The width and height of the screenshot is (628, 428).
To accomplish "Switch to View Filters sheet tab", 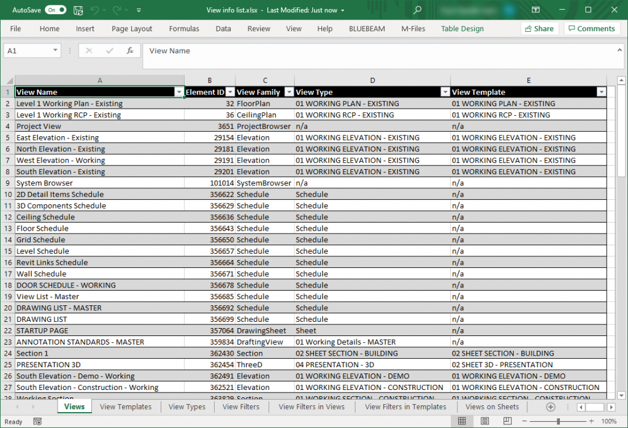I will coord(241,407).
